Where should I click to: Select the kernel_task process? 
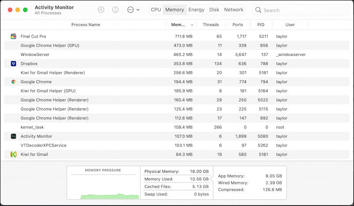32,127
